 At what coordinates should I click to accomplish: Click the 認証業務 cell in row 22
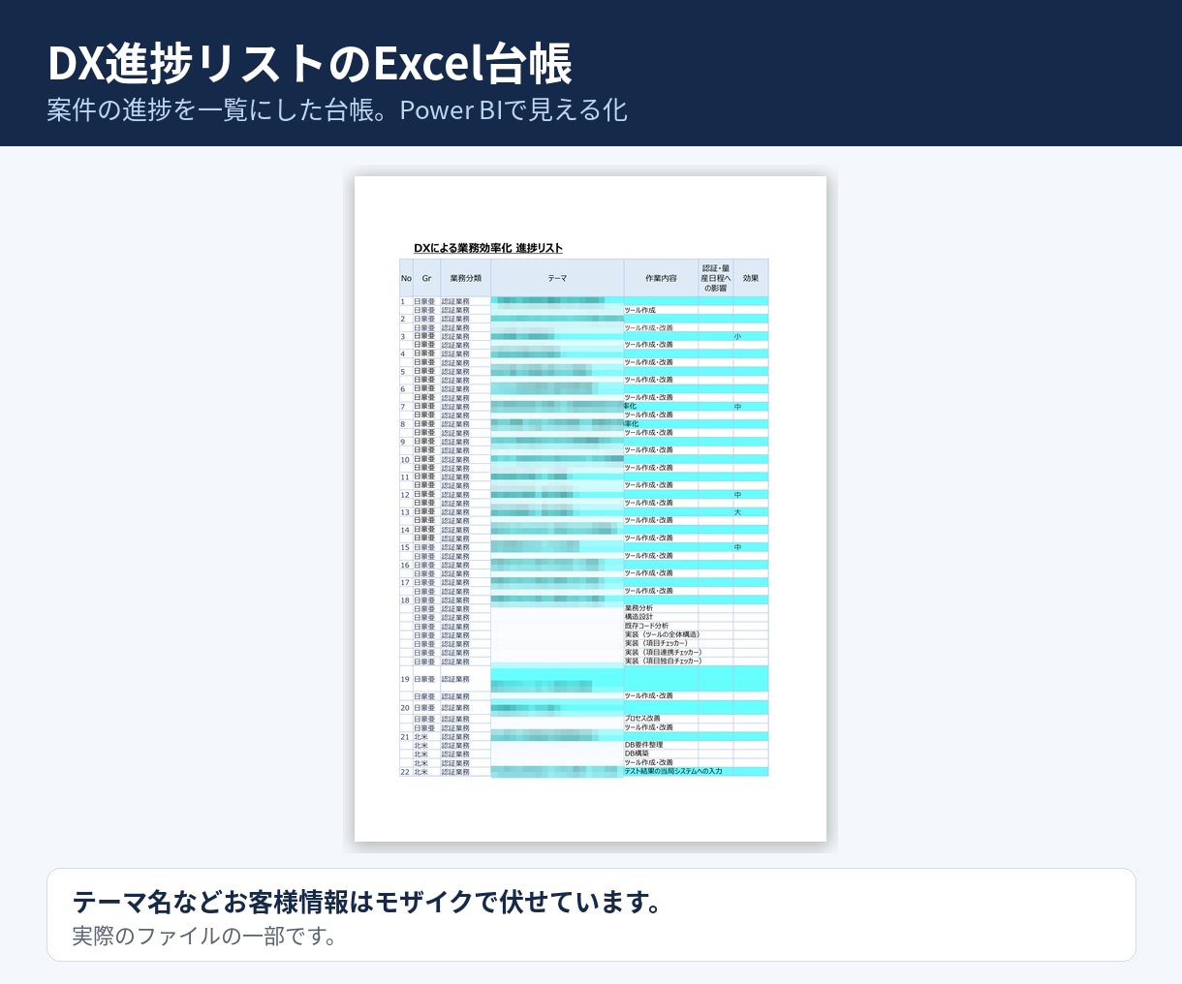[465, 772]
